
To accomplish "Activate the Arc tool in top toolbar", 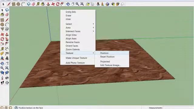I will (x=23, y=4).
